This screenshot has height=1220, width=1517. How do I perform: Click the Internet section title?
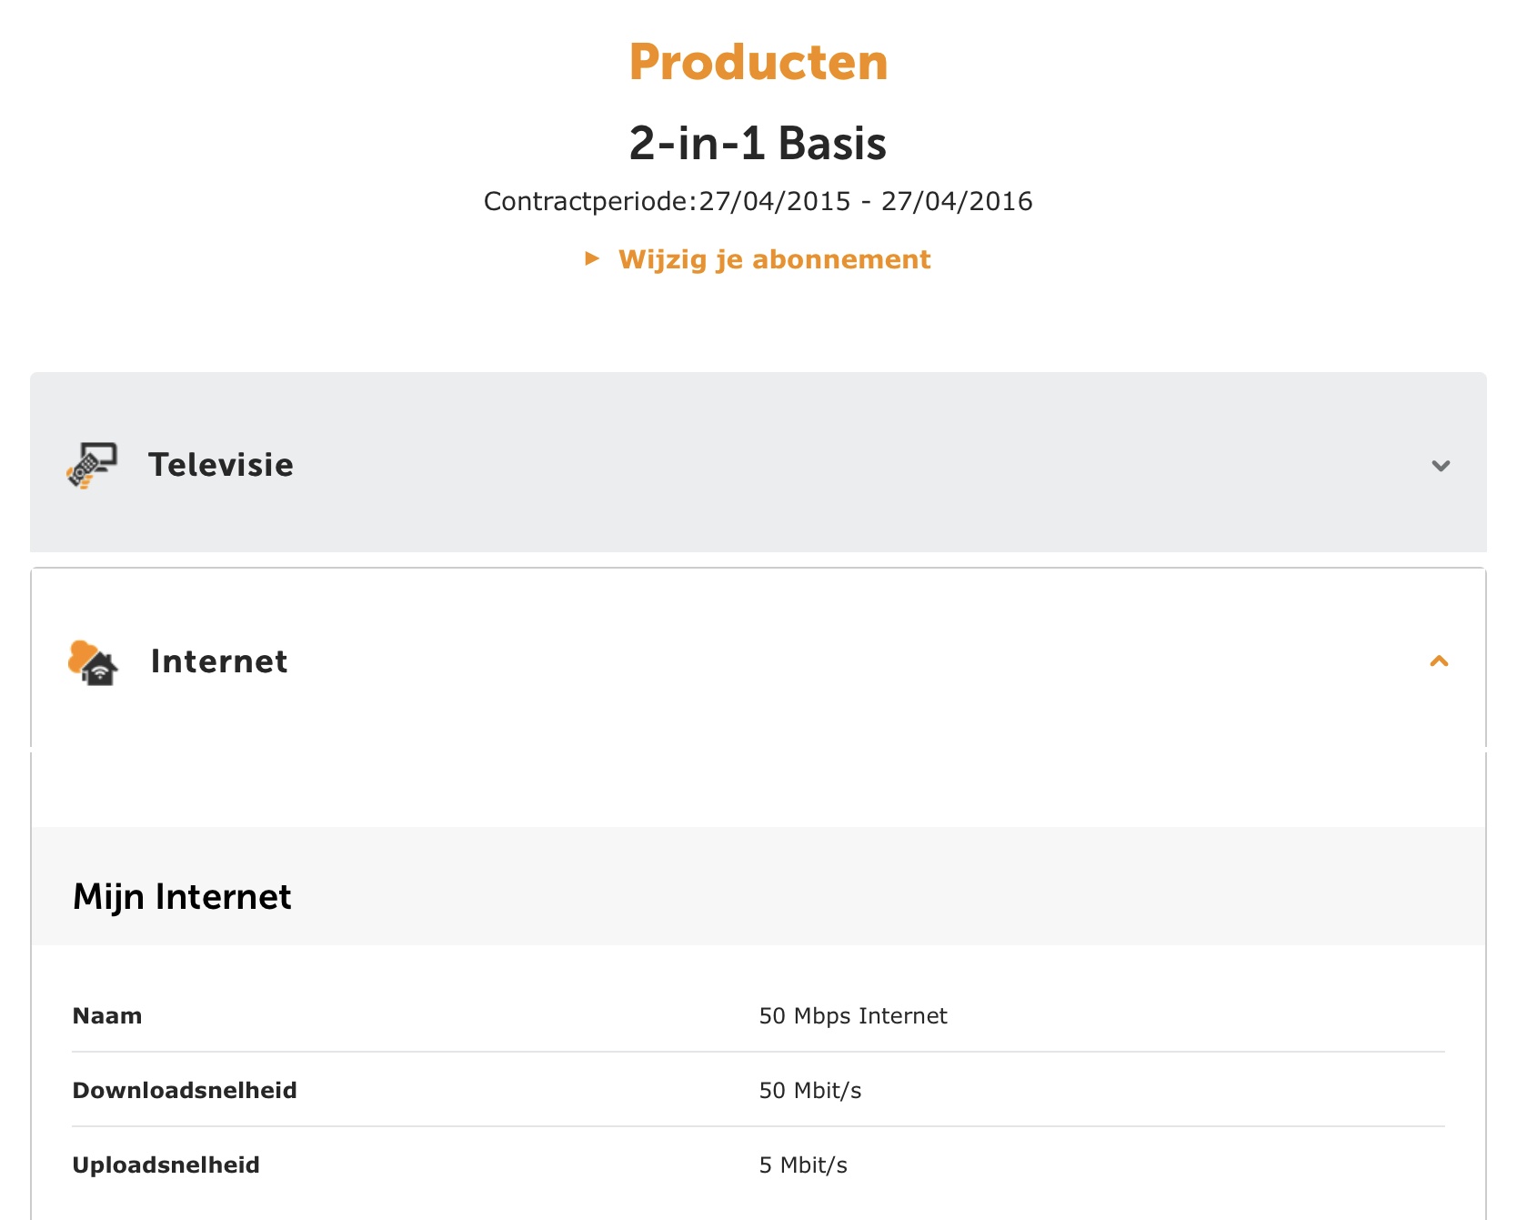click(219, 661)
